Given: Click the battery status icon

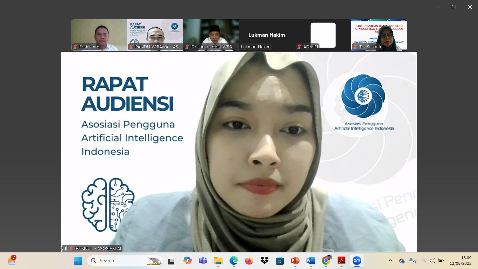Looking at the screenshot, I should point(441,261).
